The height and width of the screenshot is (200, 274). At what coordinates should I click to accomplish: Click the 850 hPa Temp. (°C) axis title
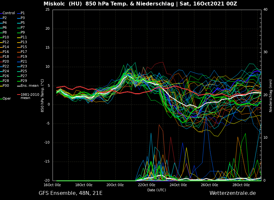pyautogui.click(x=43, y=95)
